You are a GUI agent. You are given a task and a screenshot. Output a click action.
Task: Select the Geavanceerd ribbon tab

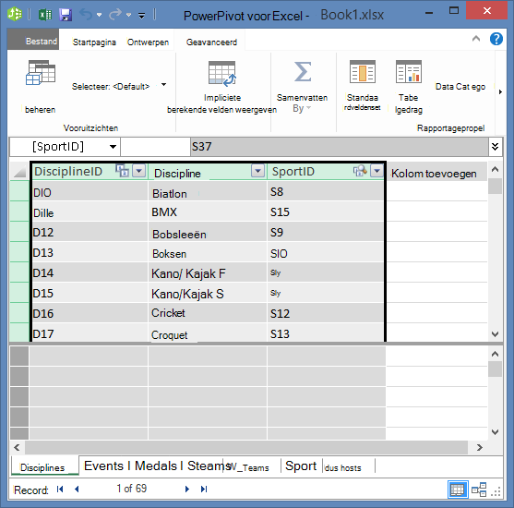pyautogui.click(x=211, y=42)
